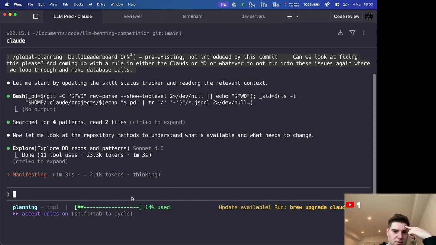This screenshot has width=436, height=245.
Task: Click the screen sharing menu bar icon
Action: tap(223, 4)
